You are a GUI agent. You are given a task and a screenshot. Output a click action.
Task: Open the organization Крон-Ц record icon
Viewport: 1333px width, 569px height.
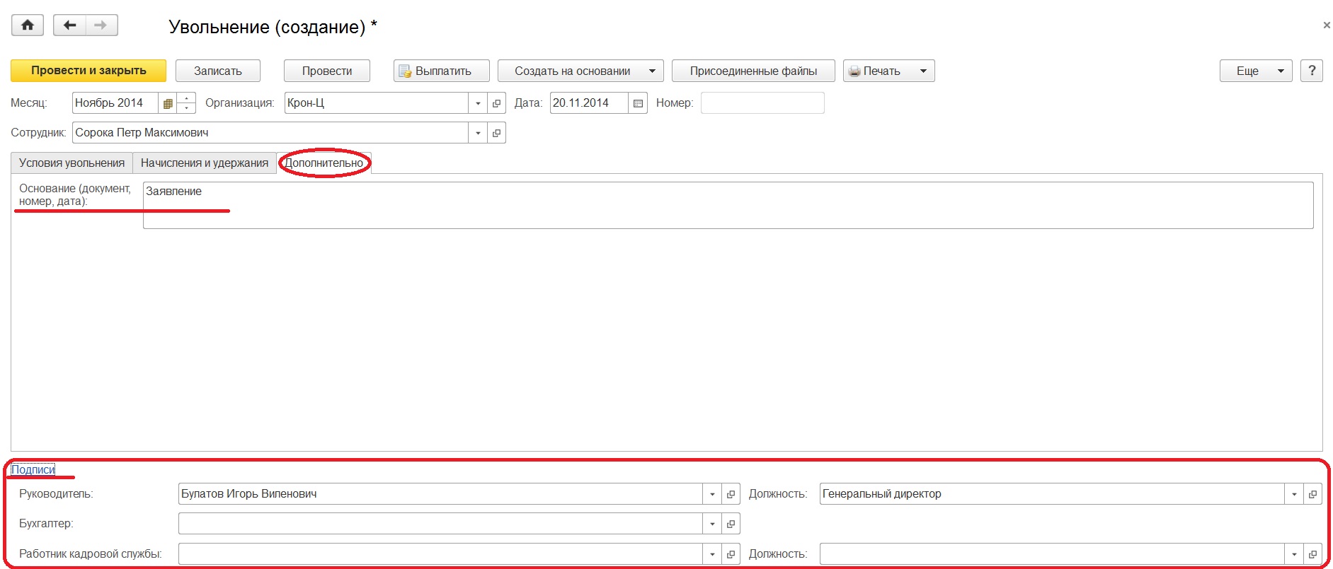click(496, 103)
